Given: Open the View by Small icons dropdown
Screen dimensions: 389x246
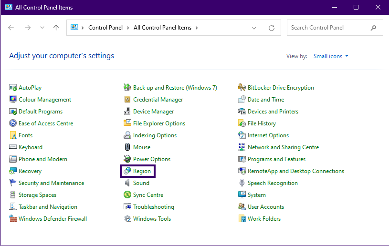Looking at the screenshot, I should coord(331,56).
